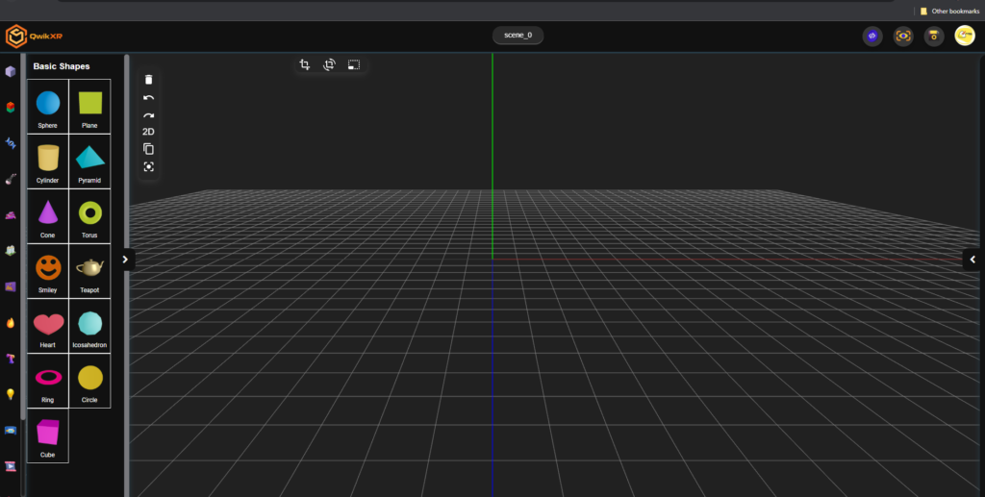Click the QwikXR logo
The height and width of the screenshot is (497, 985).
click(x=34, y=37)
